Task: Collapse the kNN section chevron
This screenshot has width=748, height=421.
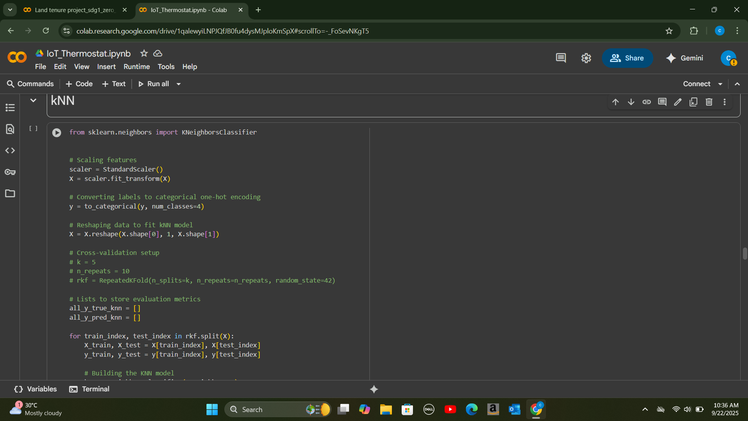Action: click(34, 101)
